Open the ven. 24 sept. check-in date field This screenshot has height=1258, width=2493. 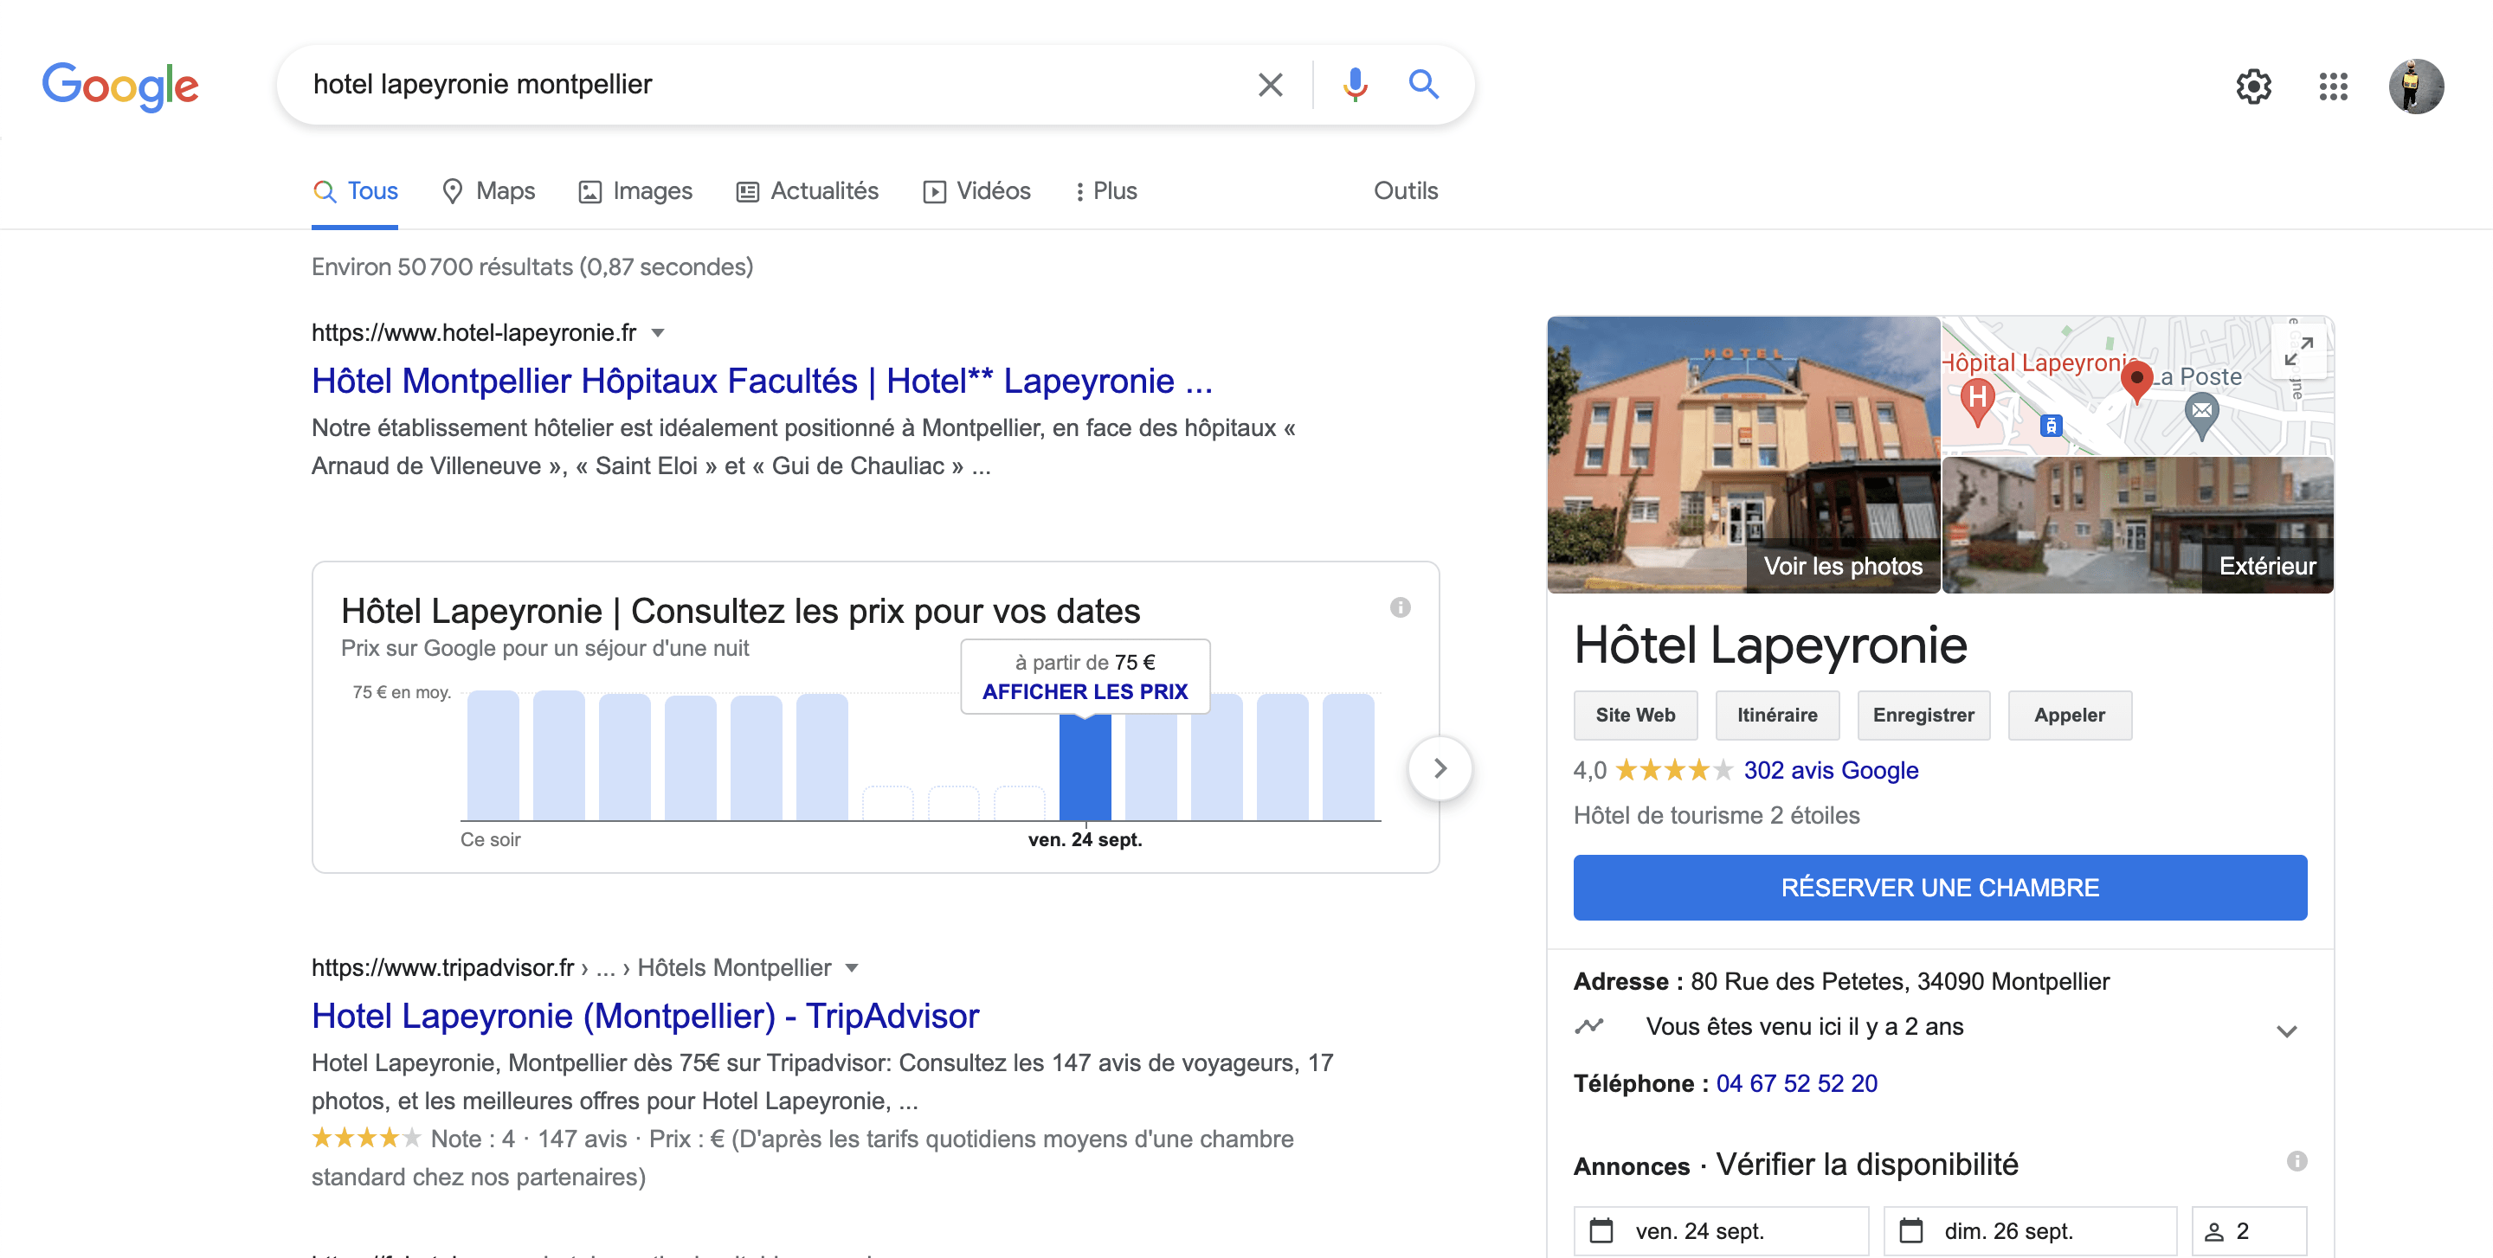pyautogui.click(x=1721, y=1230)
